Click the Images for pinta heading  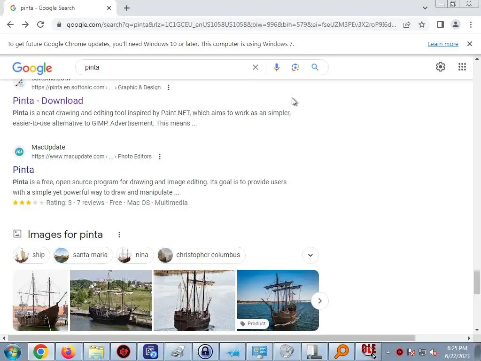coord(65,235)
